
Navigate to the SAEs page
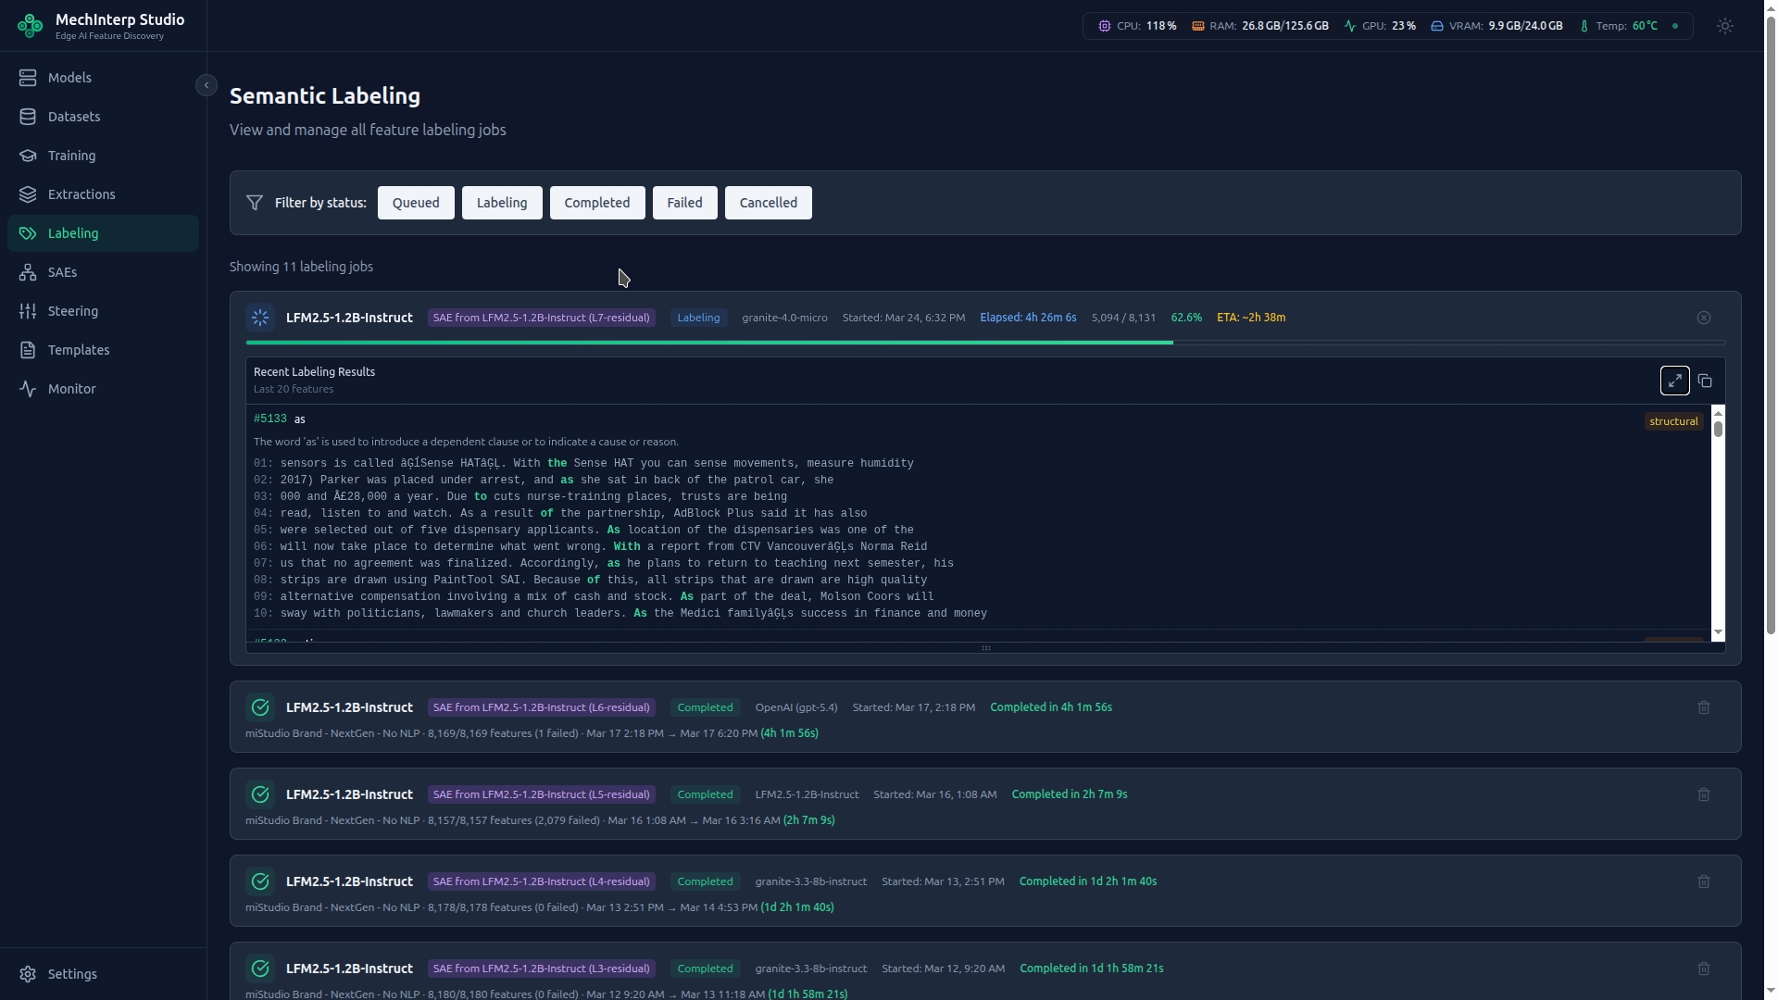[x=103, y=272]
